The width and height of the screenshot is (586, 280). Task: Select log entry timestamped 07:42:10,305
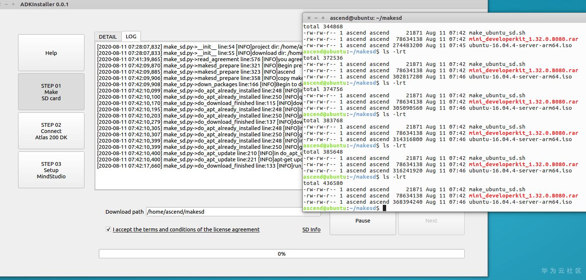pyautogui.click(x=200, y=128)
